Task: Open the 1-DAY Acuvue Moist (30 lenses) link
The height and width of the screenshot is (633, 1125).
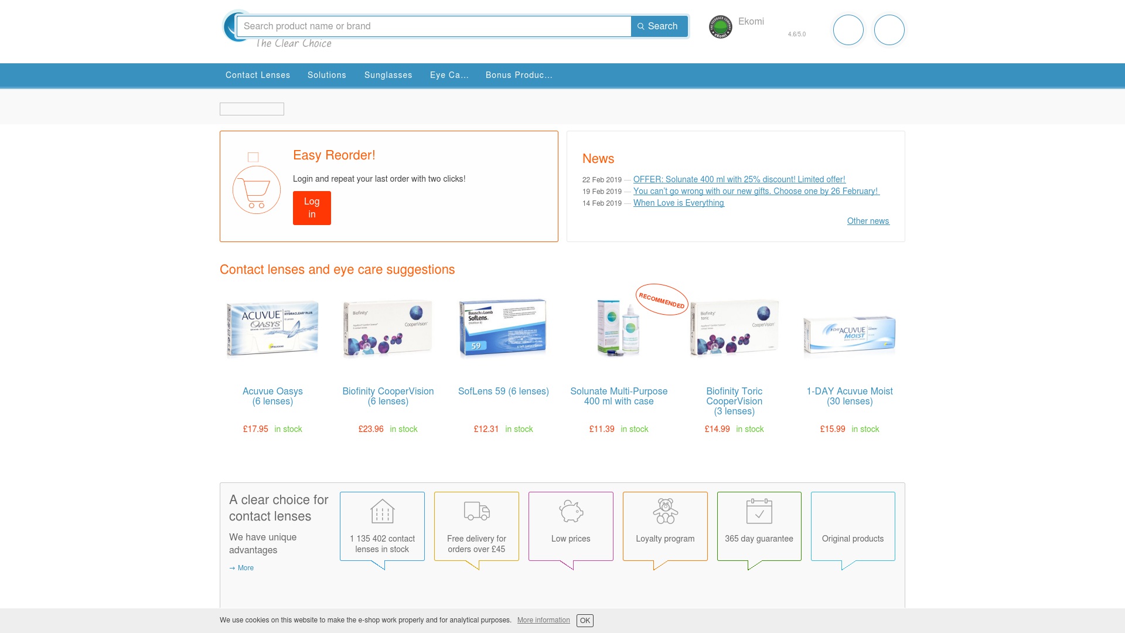Action: click(850, 396)
